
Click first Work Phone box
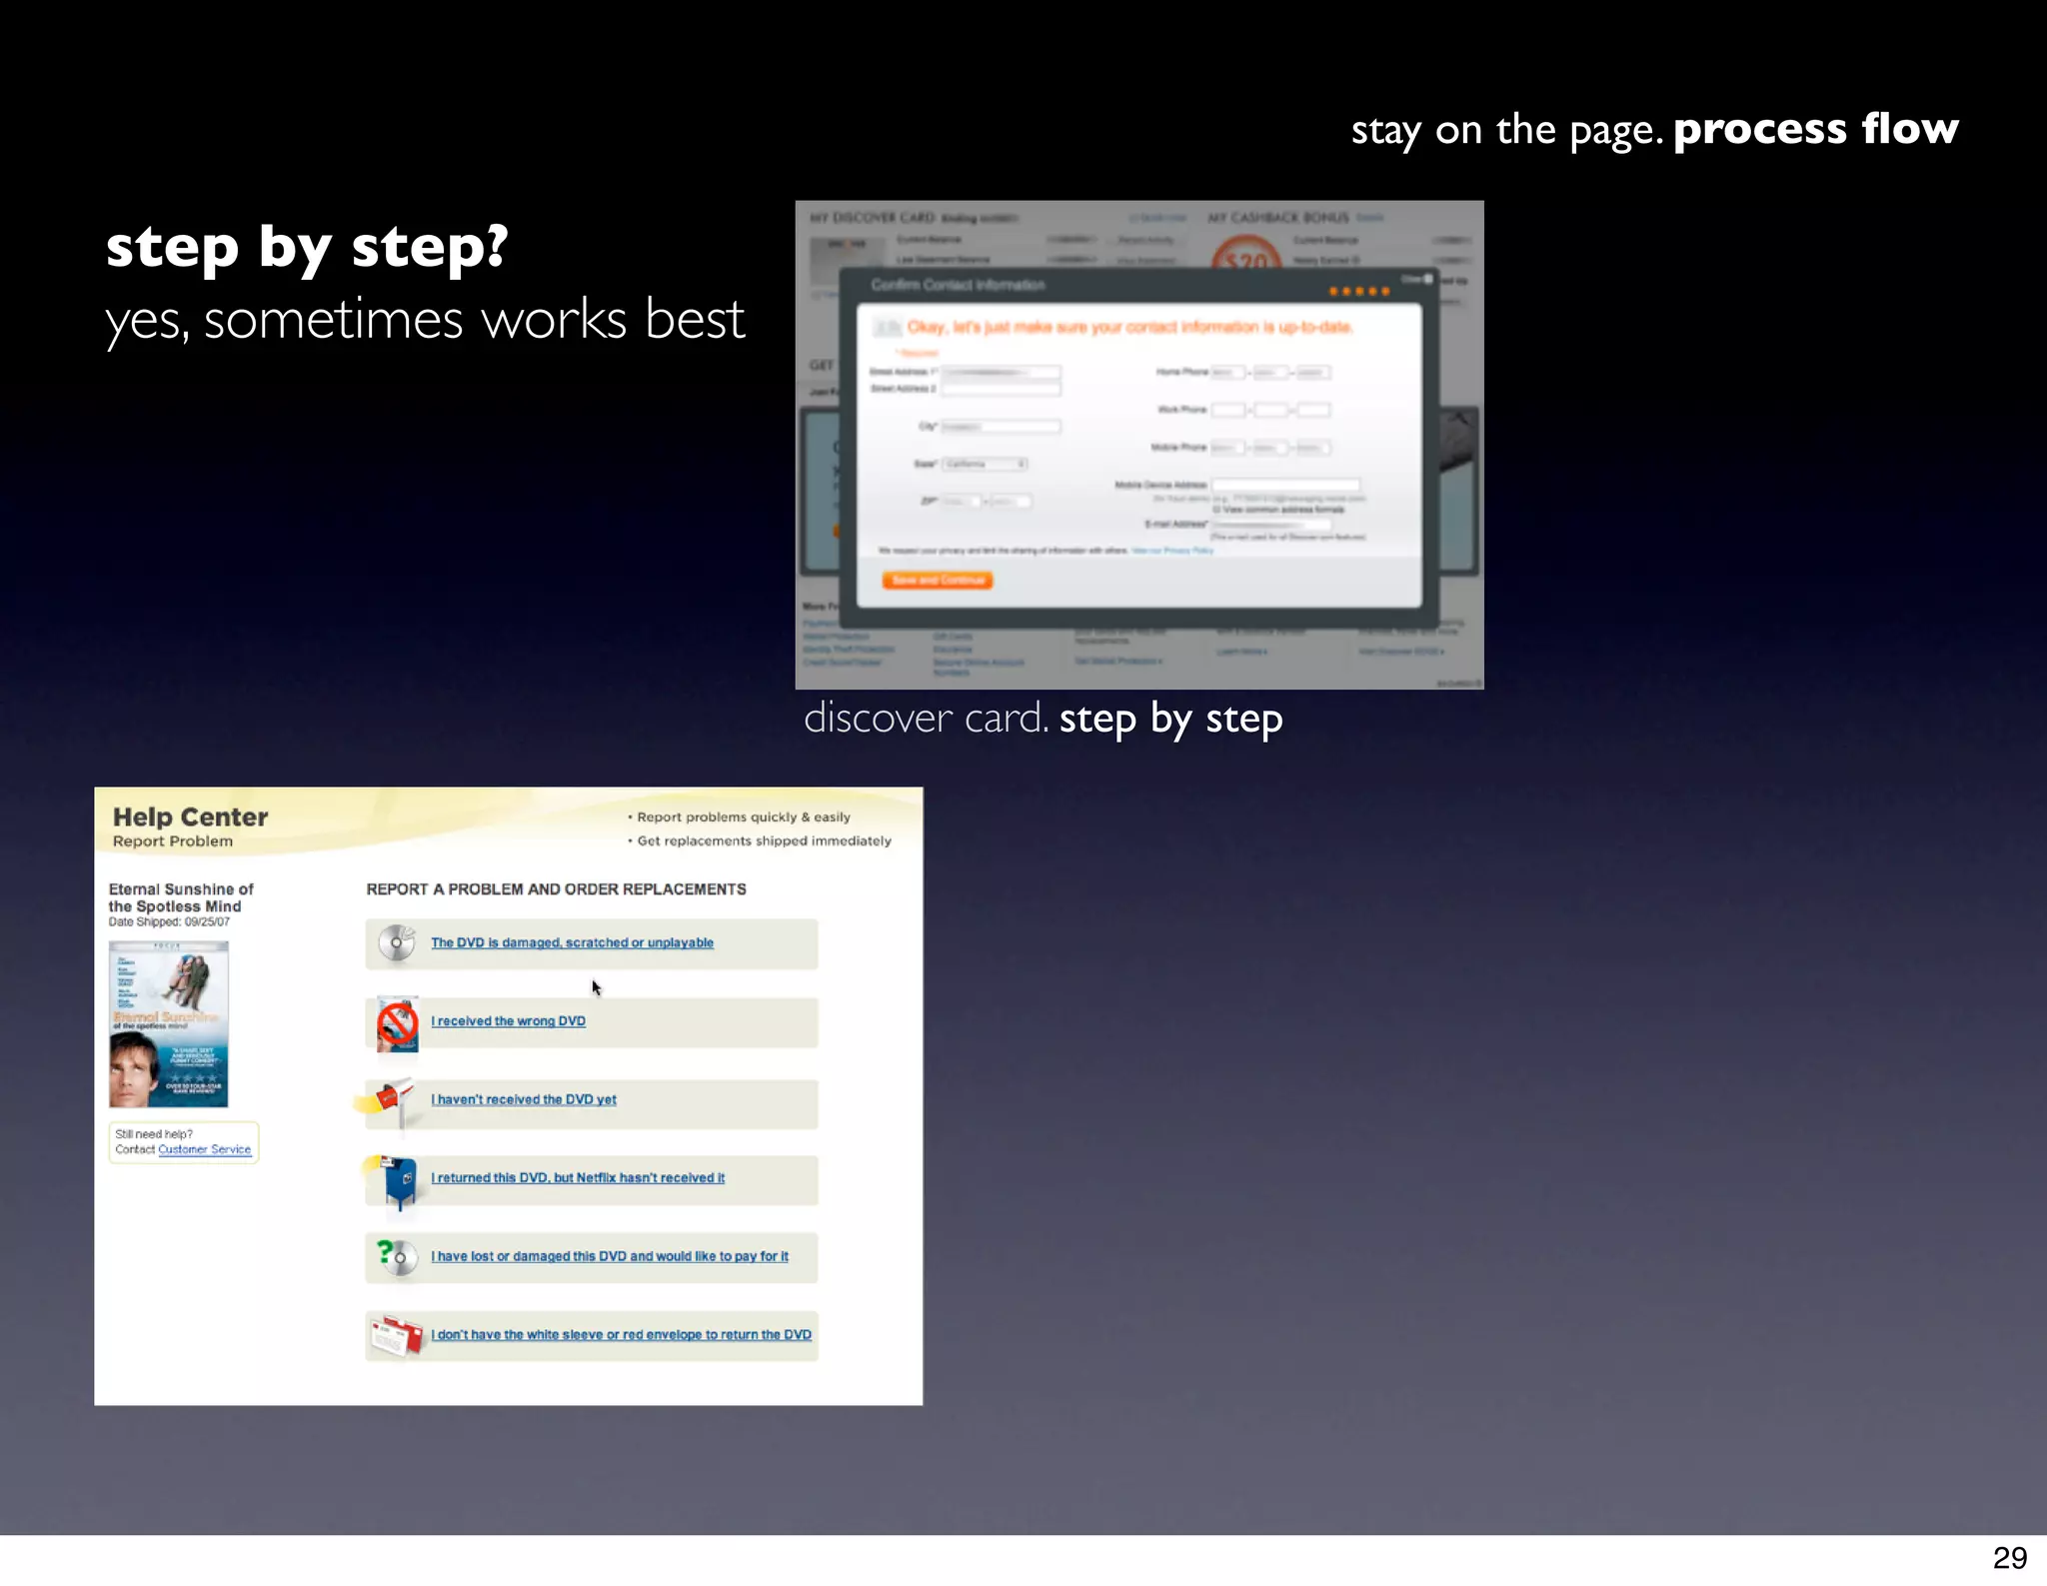coord(1228,410)
